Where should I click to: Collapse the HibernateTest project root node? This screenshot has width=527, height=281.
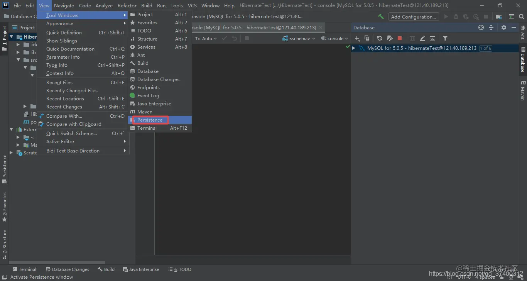(12, 37)
